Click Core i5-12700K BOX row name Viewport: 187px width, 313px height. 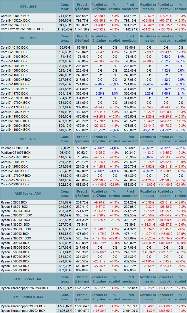pyautogui.click(x=15, y=180)
